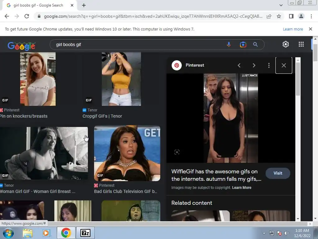Click the Pinterest source name in preview
This screenshot has width=318, height=239.
coord(195,65)
